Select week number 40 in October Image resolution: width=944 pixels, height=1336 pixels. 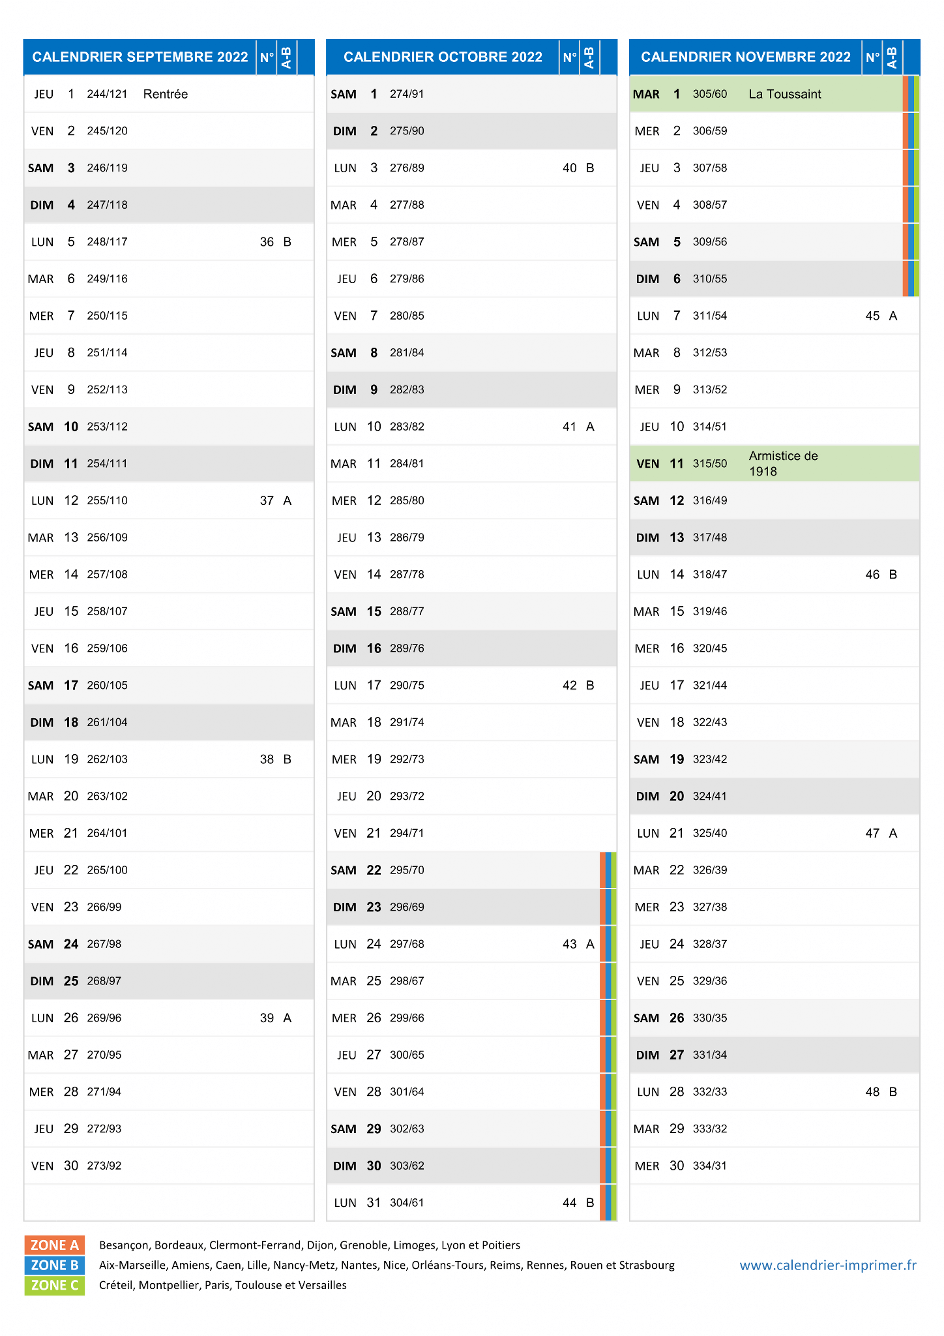pos(569,168)
